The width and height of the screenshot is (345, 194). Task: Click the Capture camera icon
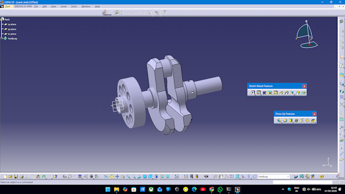[x=206, y=177]
